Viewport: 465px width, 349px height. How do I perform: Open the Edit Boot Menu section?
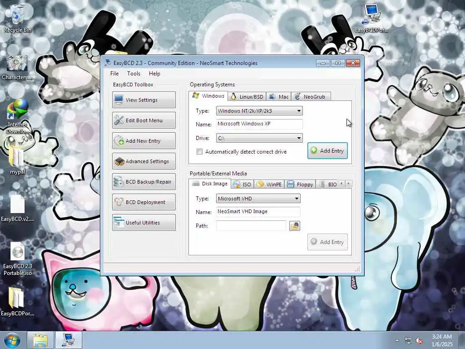[x=144, y=120]
